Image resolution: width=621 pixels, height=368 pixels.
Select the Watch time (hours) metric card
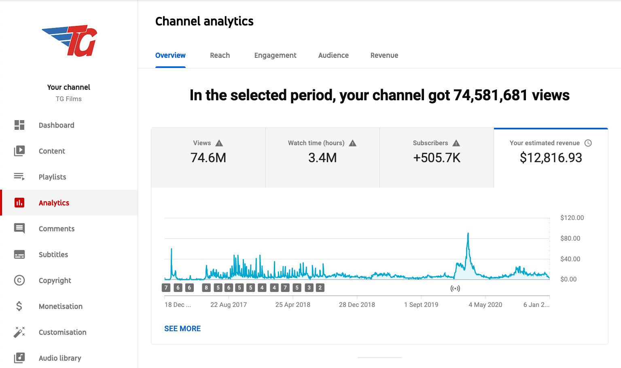(322, 157)
